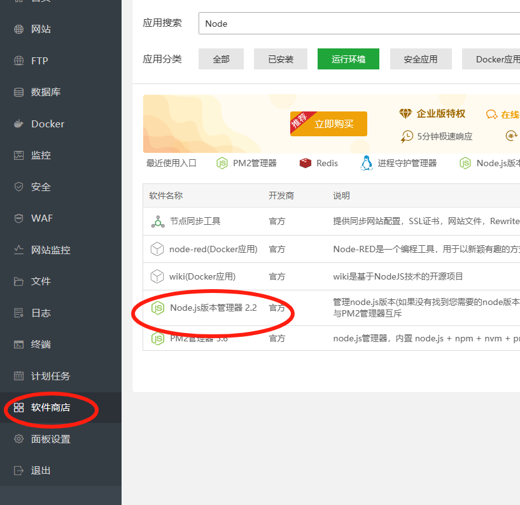Click the 数据库 database icon

click(19, 92)
